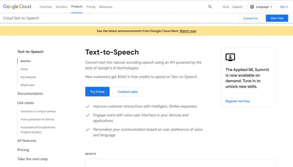The width and height of the screenshot is (293, 167).
Task: Open the Documentation sidebar section
Action: [30, 93]
